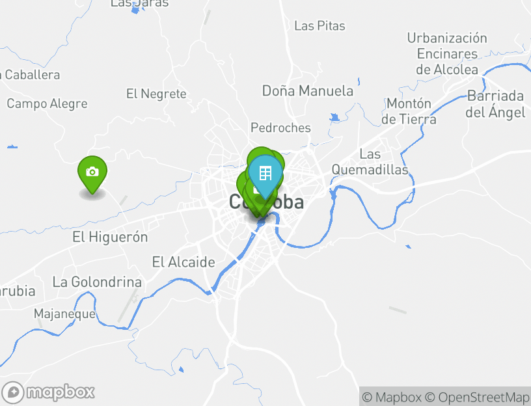Click the blue pond east of Pedroches
Viewport: 531px width, 406px height.
(x=334, y=118)
